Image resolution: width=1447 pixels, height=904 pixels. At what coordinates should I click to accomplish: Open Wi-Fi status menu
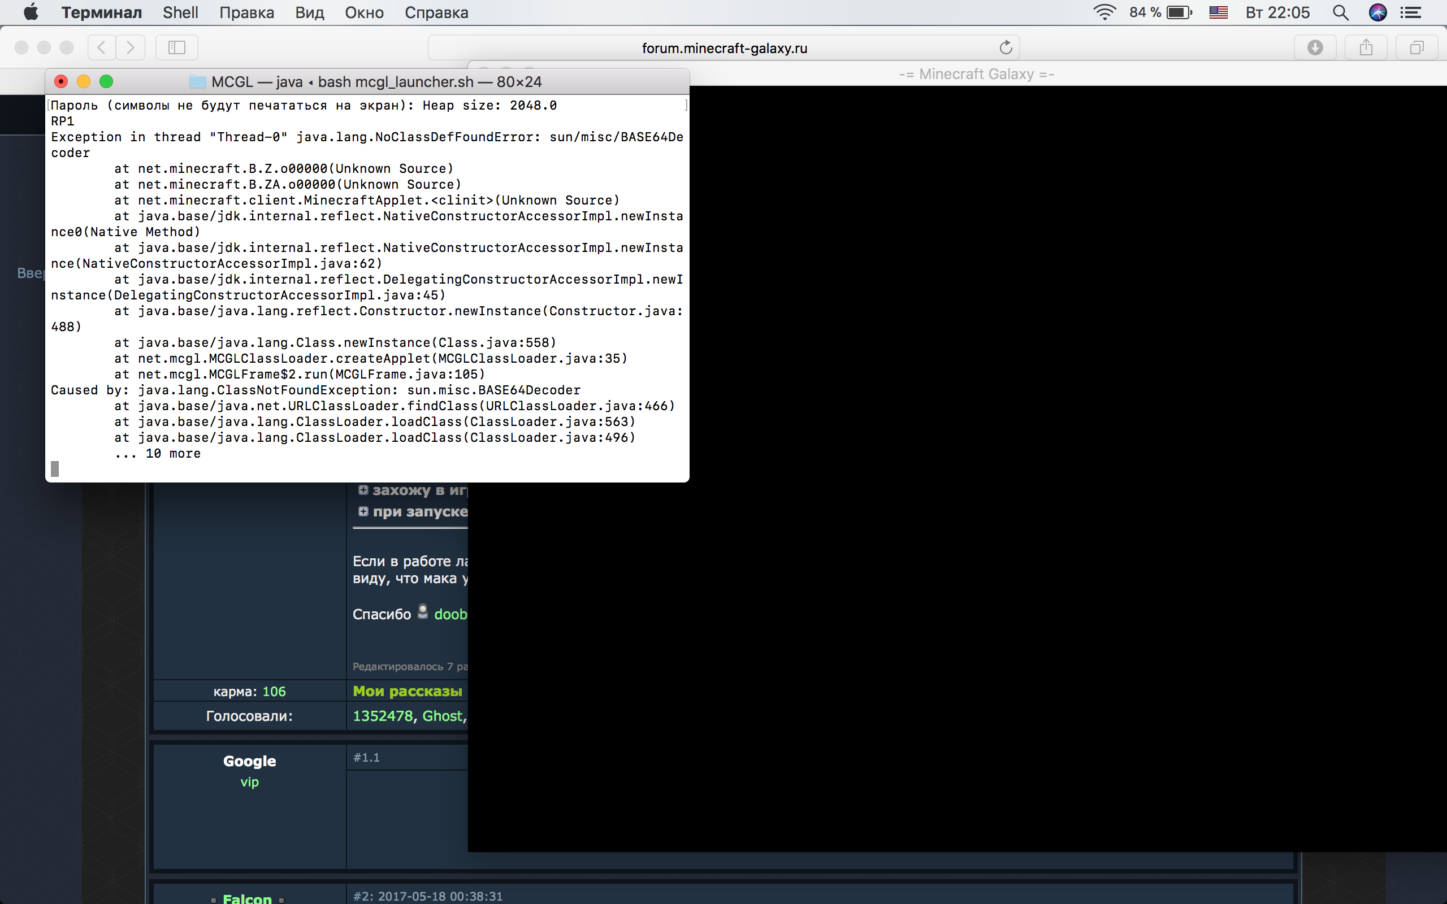point(1104,12)
